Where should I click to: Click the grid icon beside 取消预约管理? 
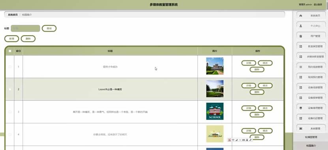coord(301,77)
